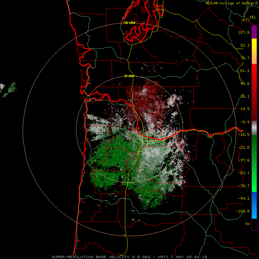This screenshot has width=259, height=259.
Task: Select the -32.0 legend value
Action: tap(244, 148)
